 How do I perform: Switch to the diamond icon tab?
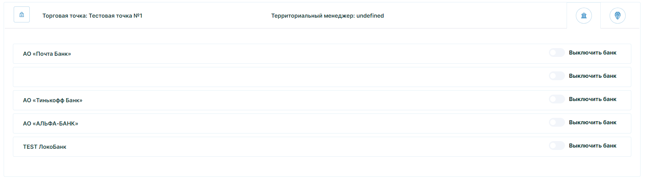pos(617,16)
